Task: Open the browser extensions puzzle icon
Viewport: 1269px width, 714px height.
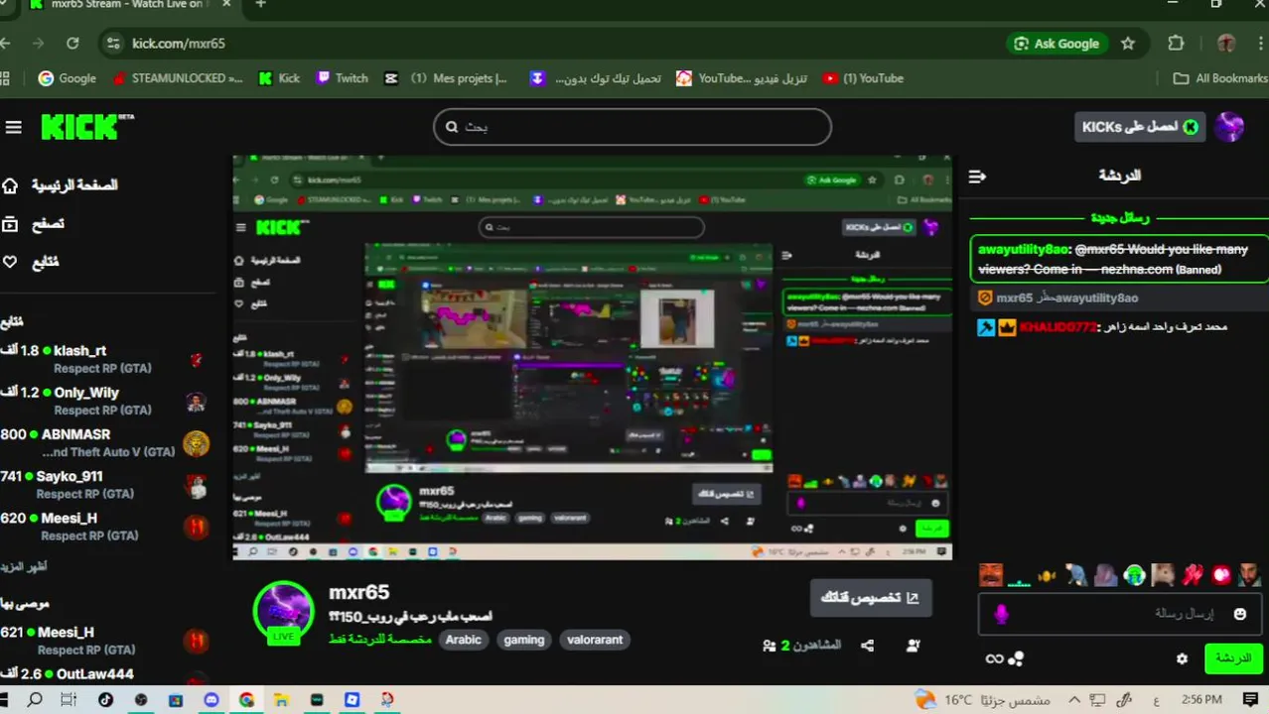Action: click(x=1177, y=44)
